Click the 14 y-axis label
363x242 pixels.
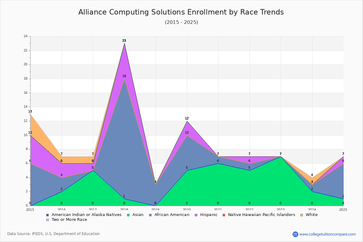pyautogui.click(x=25, y=107)
